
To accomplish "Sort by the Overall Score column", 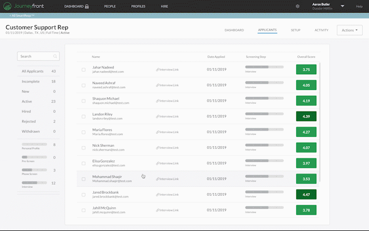I will [x=306, y=57].
